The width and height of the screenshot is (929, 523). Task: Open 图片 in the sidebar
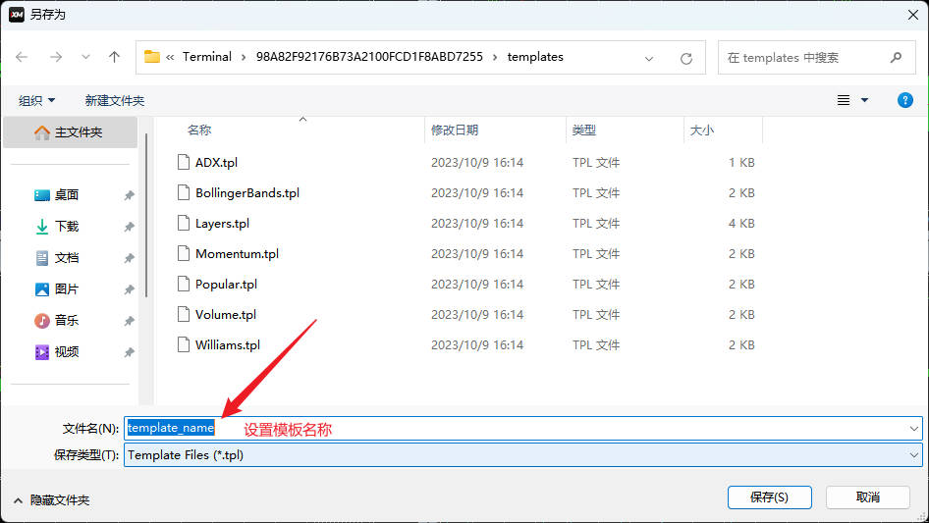point(67,289)
